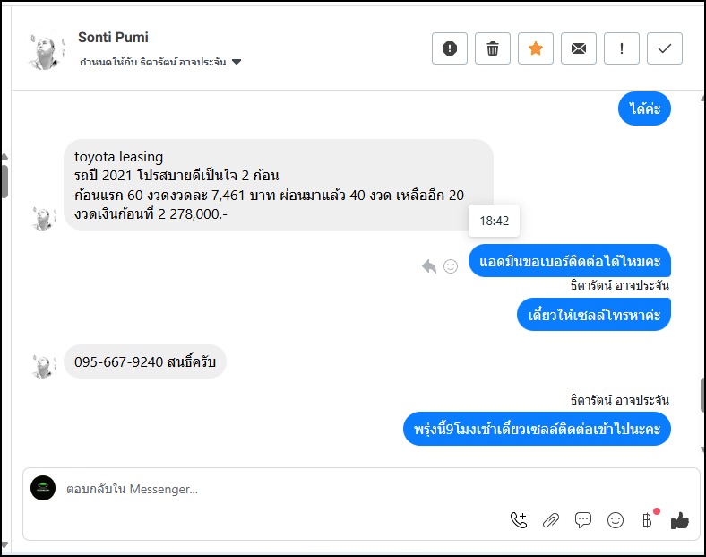Open Sonti Pumi's header profile picture
Viewport: 706px width, 557px height.
(46, 50)
